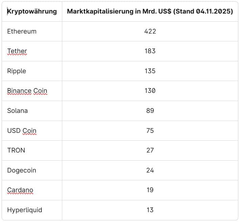This screenshot has height=222, width=240.
Task: Click the Dogecoin cell
Action: pyautogui.click(x=22, y=170)
